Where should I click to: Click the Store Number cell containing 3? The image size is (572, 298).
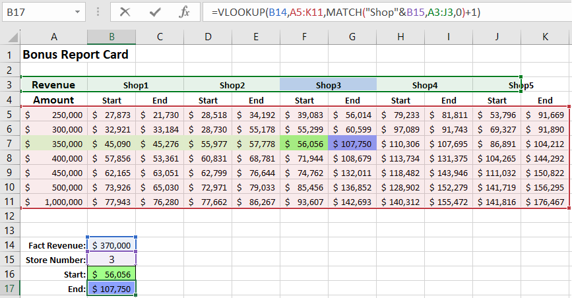(111, 260)
